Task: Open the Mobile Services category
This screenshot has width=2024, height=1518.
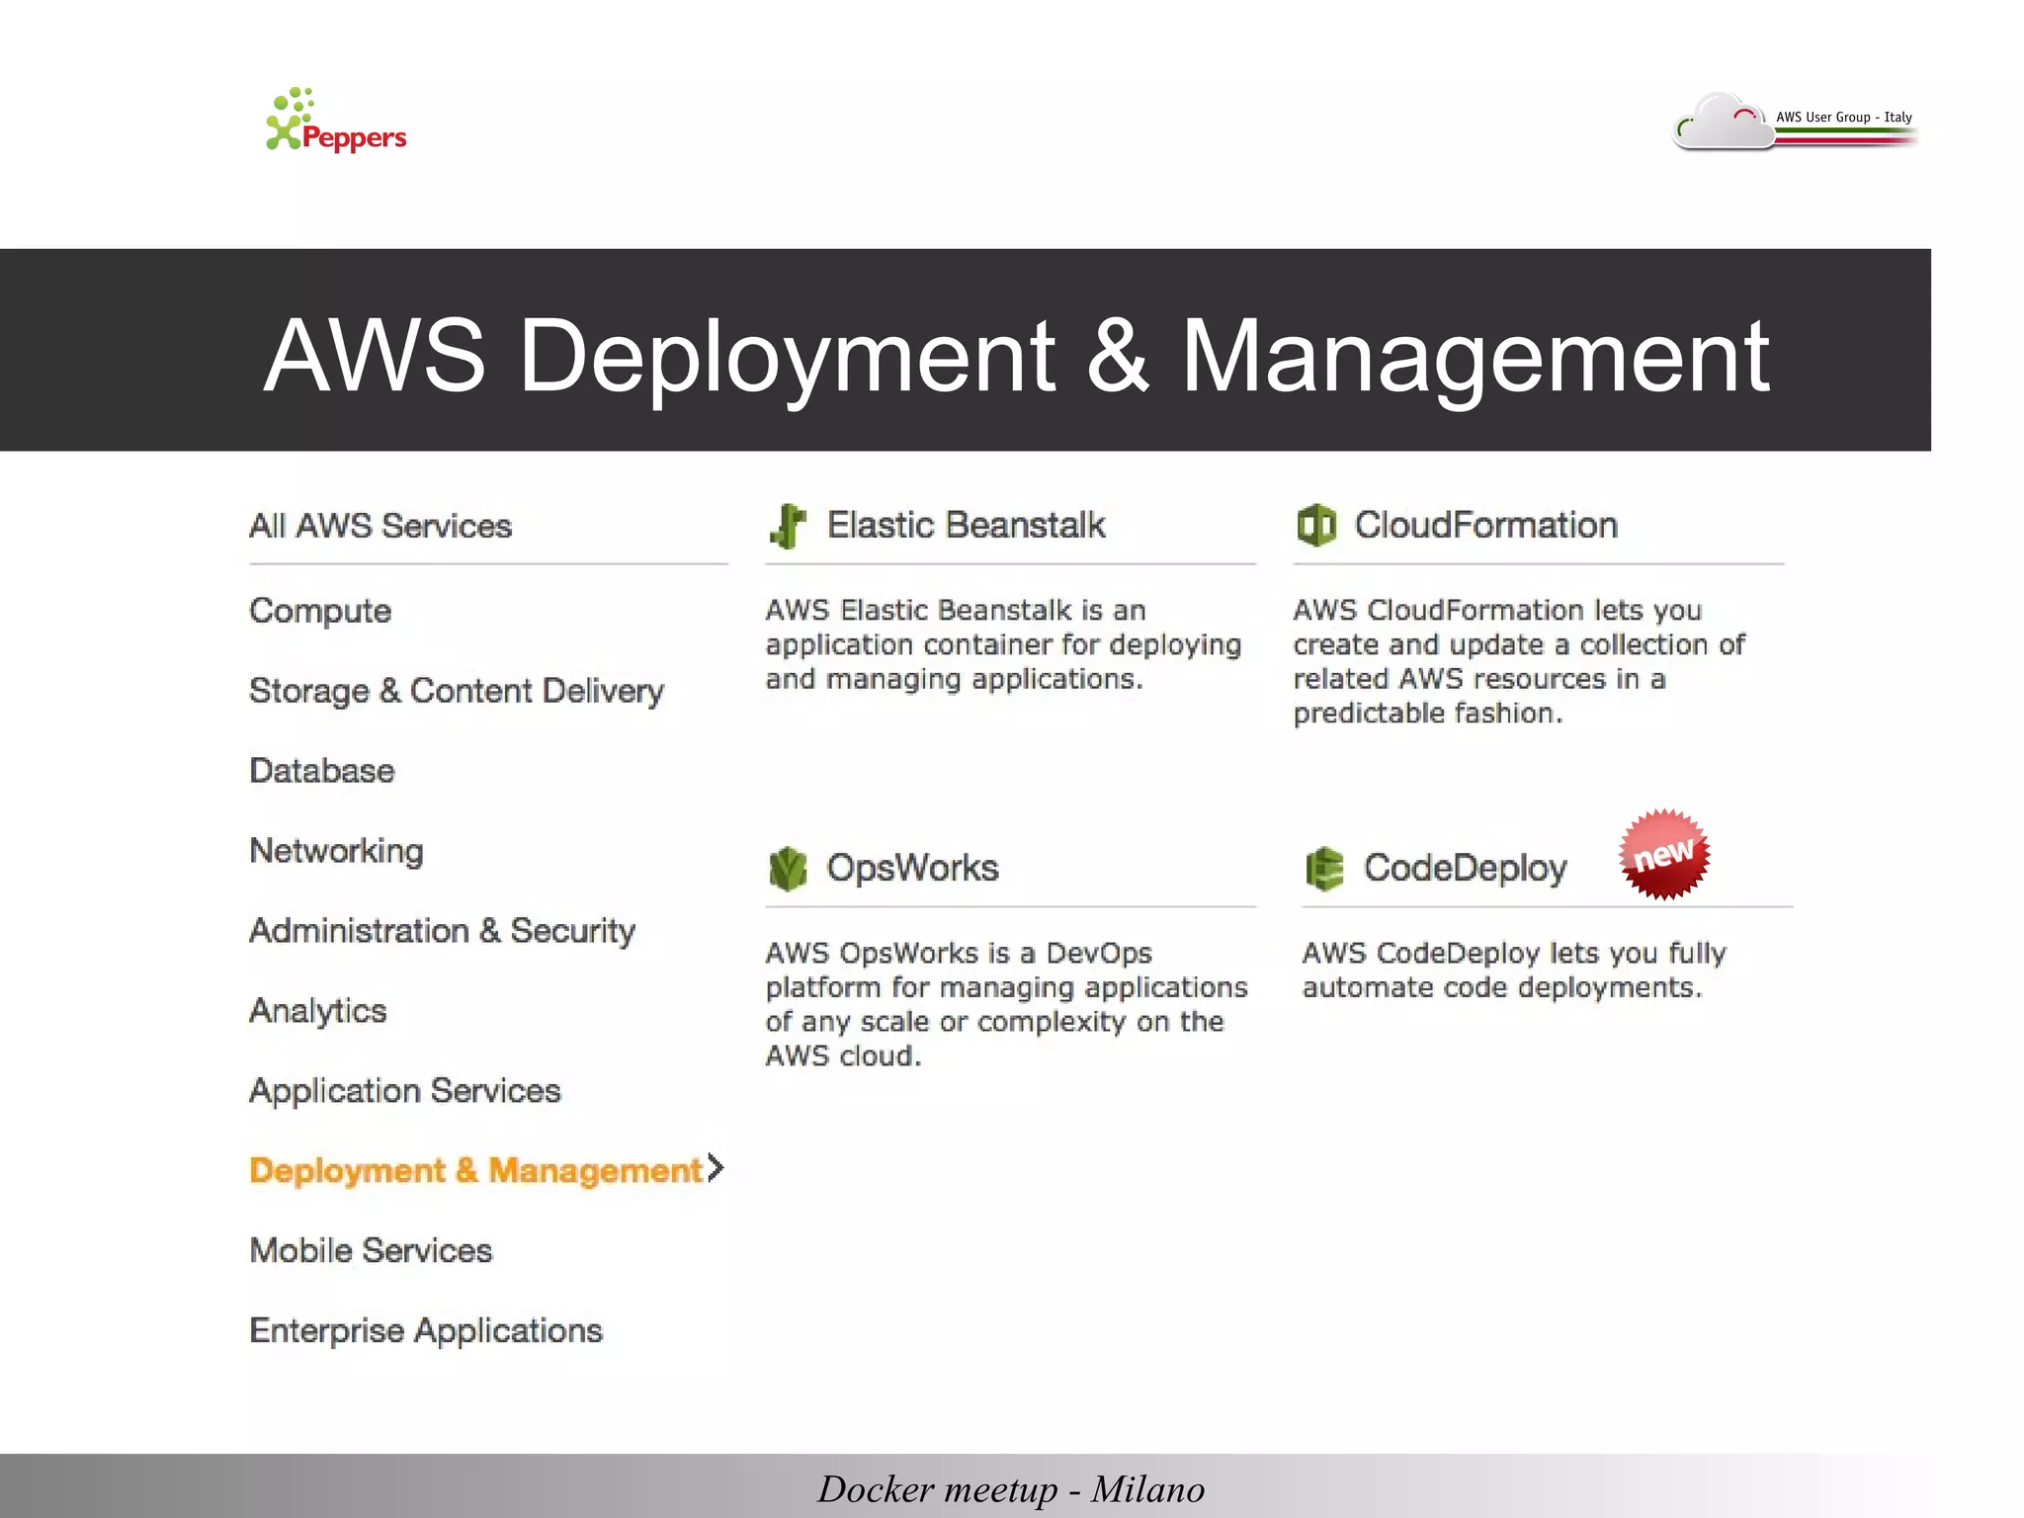Action: click(371, 1250)
